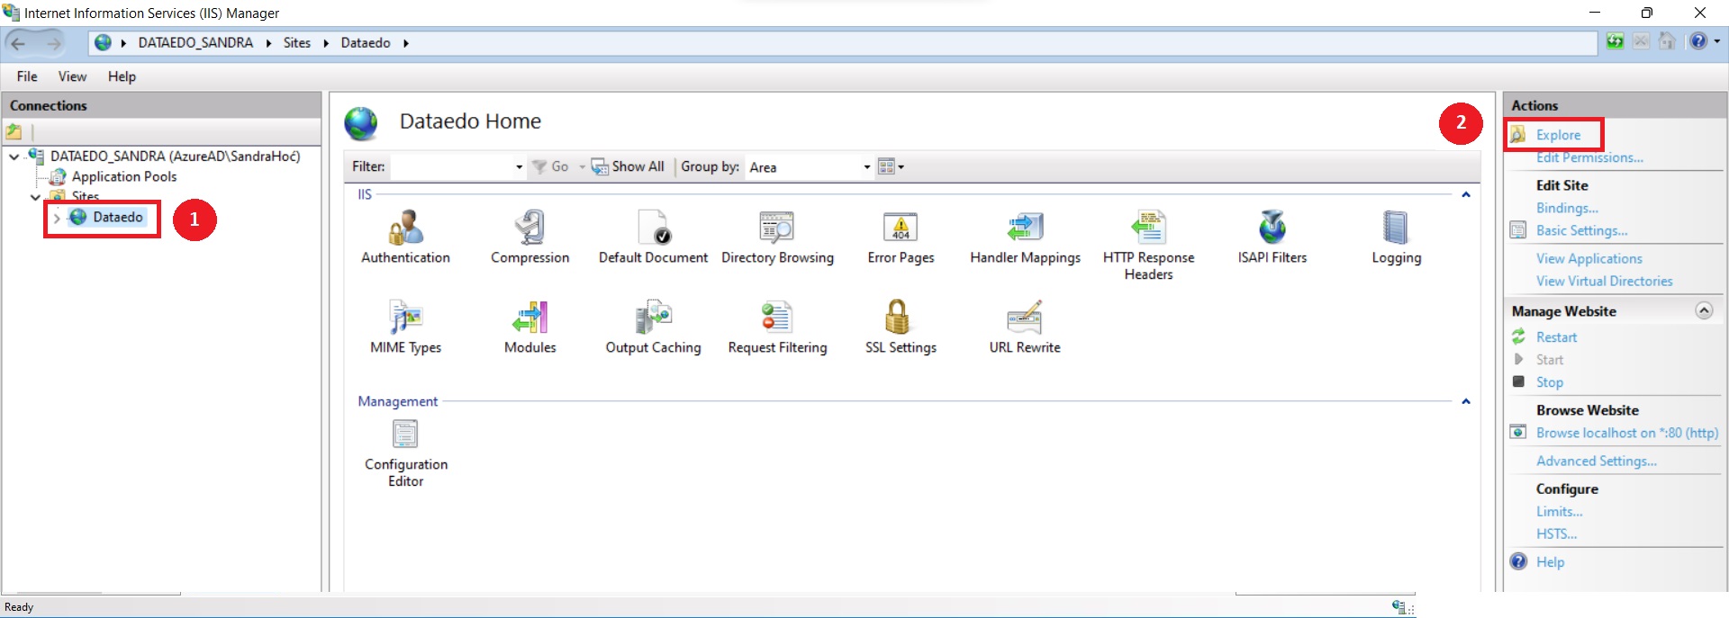Select Sites in the address breadcrumb

tap(297, 42)
